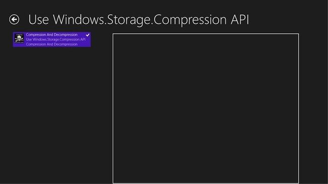Click the top border of the content panel
The image size is (328, 184).
point(205,34)
